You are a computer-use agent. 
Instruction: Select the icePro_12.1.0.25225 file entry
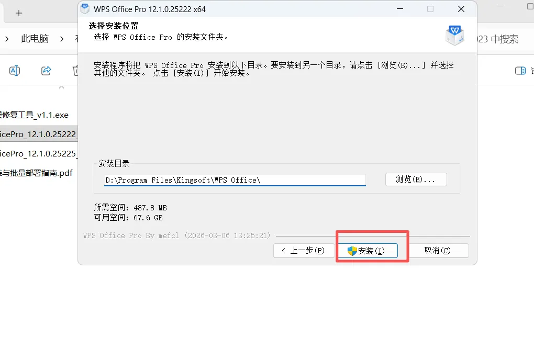click(38, 153)
